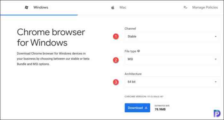The width and height of the screenshot is (224, 120).
Task: Click the Apple logo icon
Action: click(113, 7)
